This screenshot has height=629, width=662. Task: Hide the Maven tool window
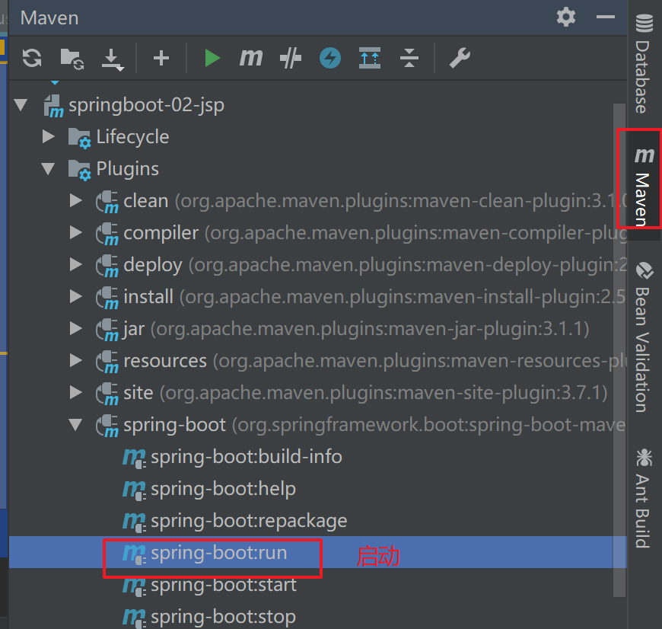click(x=606, y=18)
